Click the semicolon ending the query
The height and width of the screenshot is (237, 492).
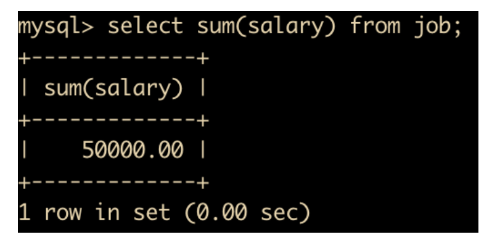[x=459, y=29]
